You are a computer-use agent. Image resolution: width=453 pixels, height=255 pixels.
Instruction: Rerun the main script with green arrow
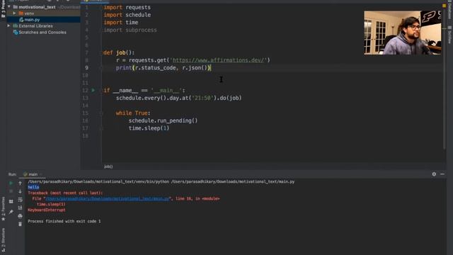(x=11, y=183)
